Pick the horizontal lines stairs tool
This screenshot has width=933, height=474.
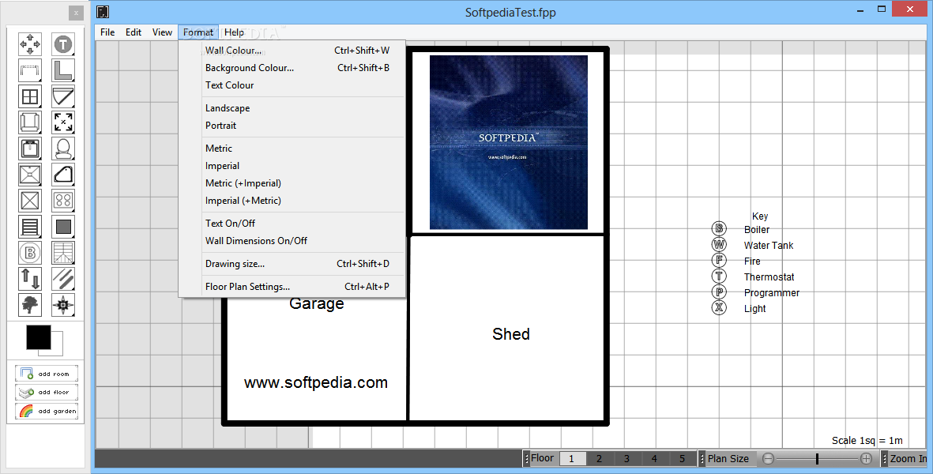pos(30,227)
